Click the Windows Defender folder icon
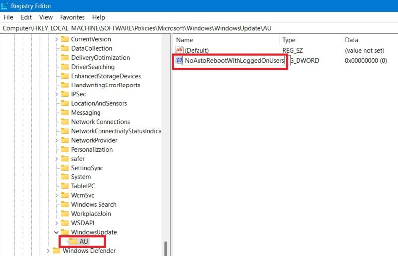This screenshot has height=256, width=398. 56,251
